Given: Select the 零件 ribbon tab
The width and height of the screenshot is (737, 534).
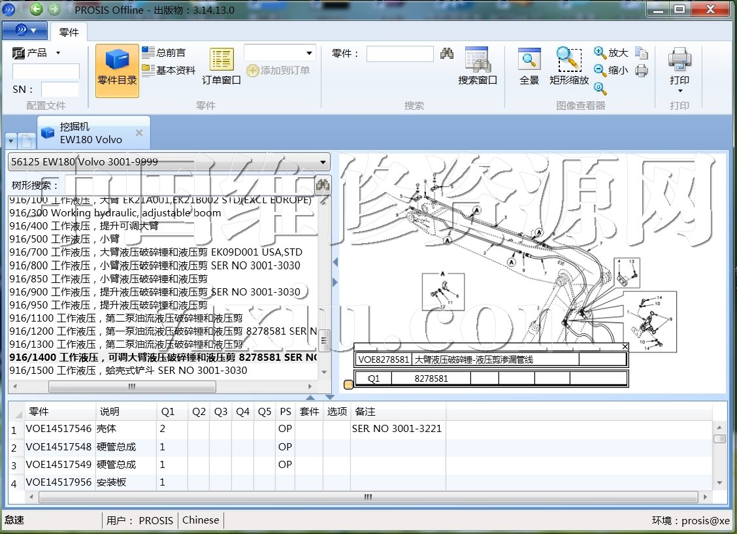Looking at the screenshot, I should pos(69,32).
